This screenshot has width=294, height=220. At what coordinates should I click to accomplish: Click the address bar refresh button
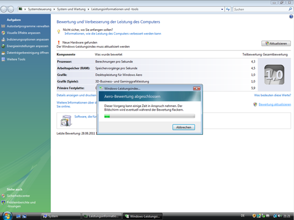(x=228, y=9)
